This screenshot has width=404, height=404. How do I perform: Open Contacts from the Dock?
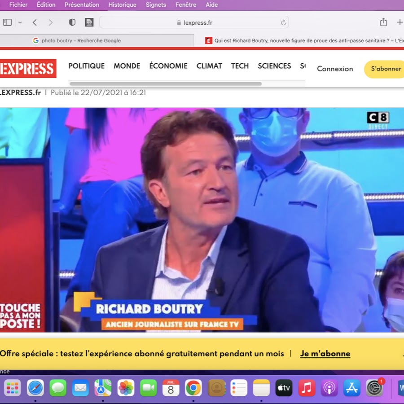(216, 388)
